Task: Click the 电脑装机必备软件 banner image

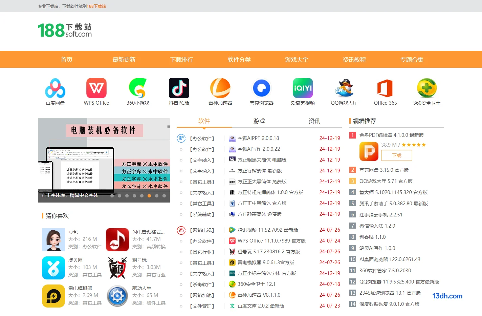Action: (104, 160)
